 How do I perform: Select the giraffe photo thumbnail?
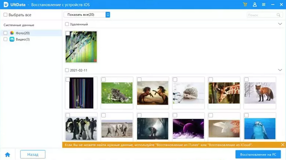pos(224,93)
